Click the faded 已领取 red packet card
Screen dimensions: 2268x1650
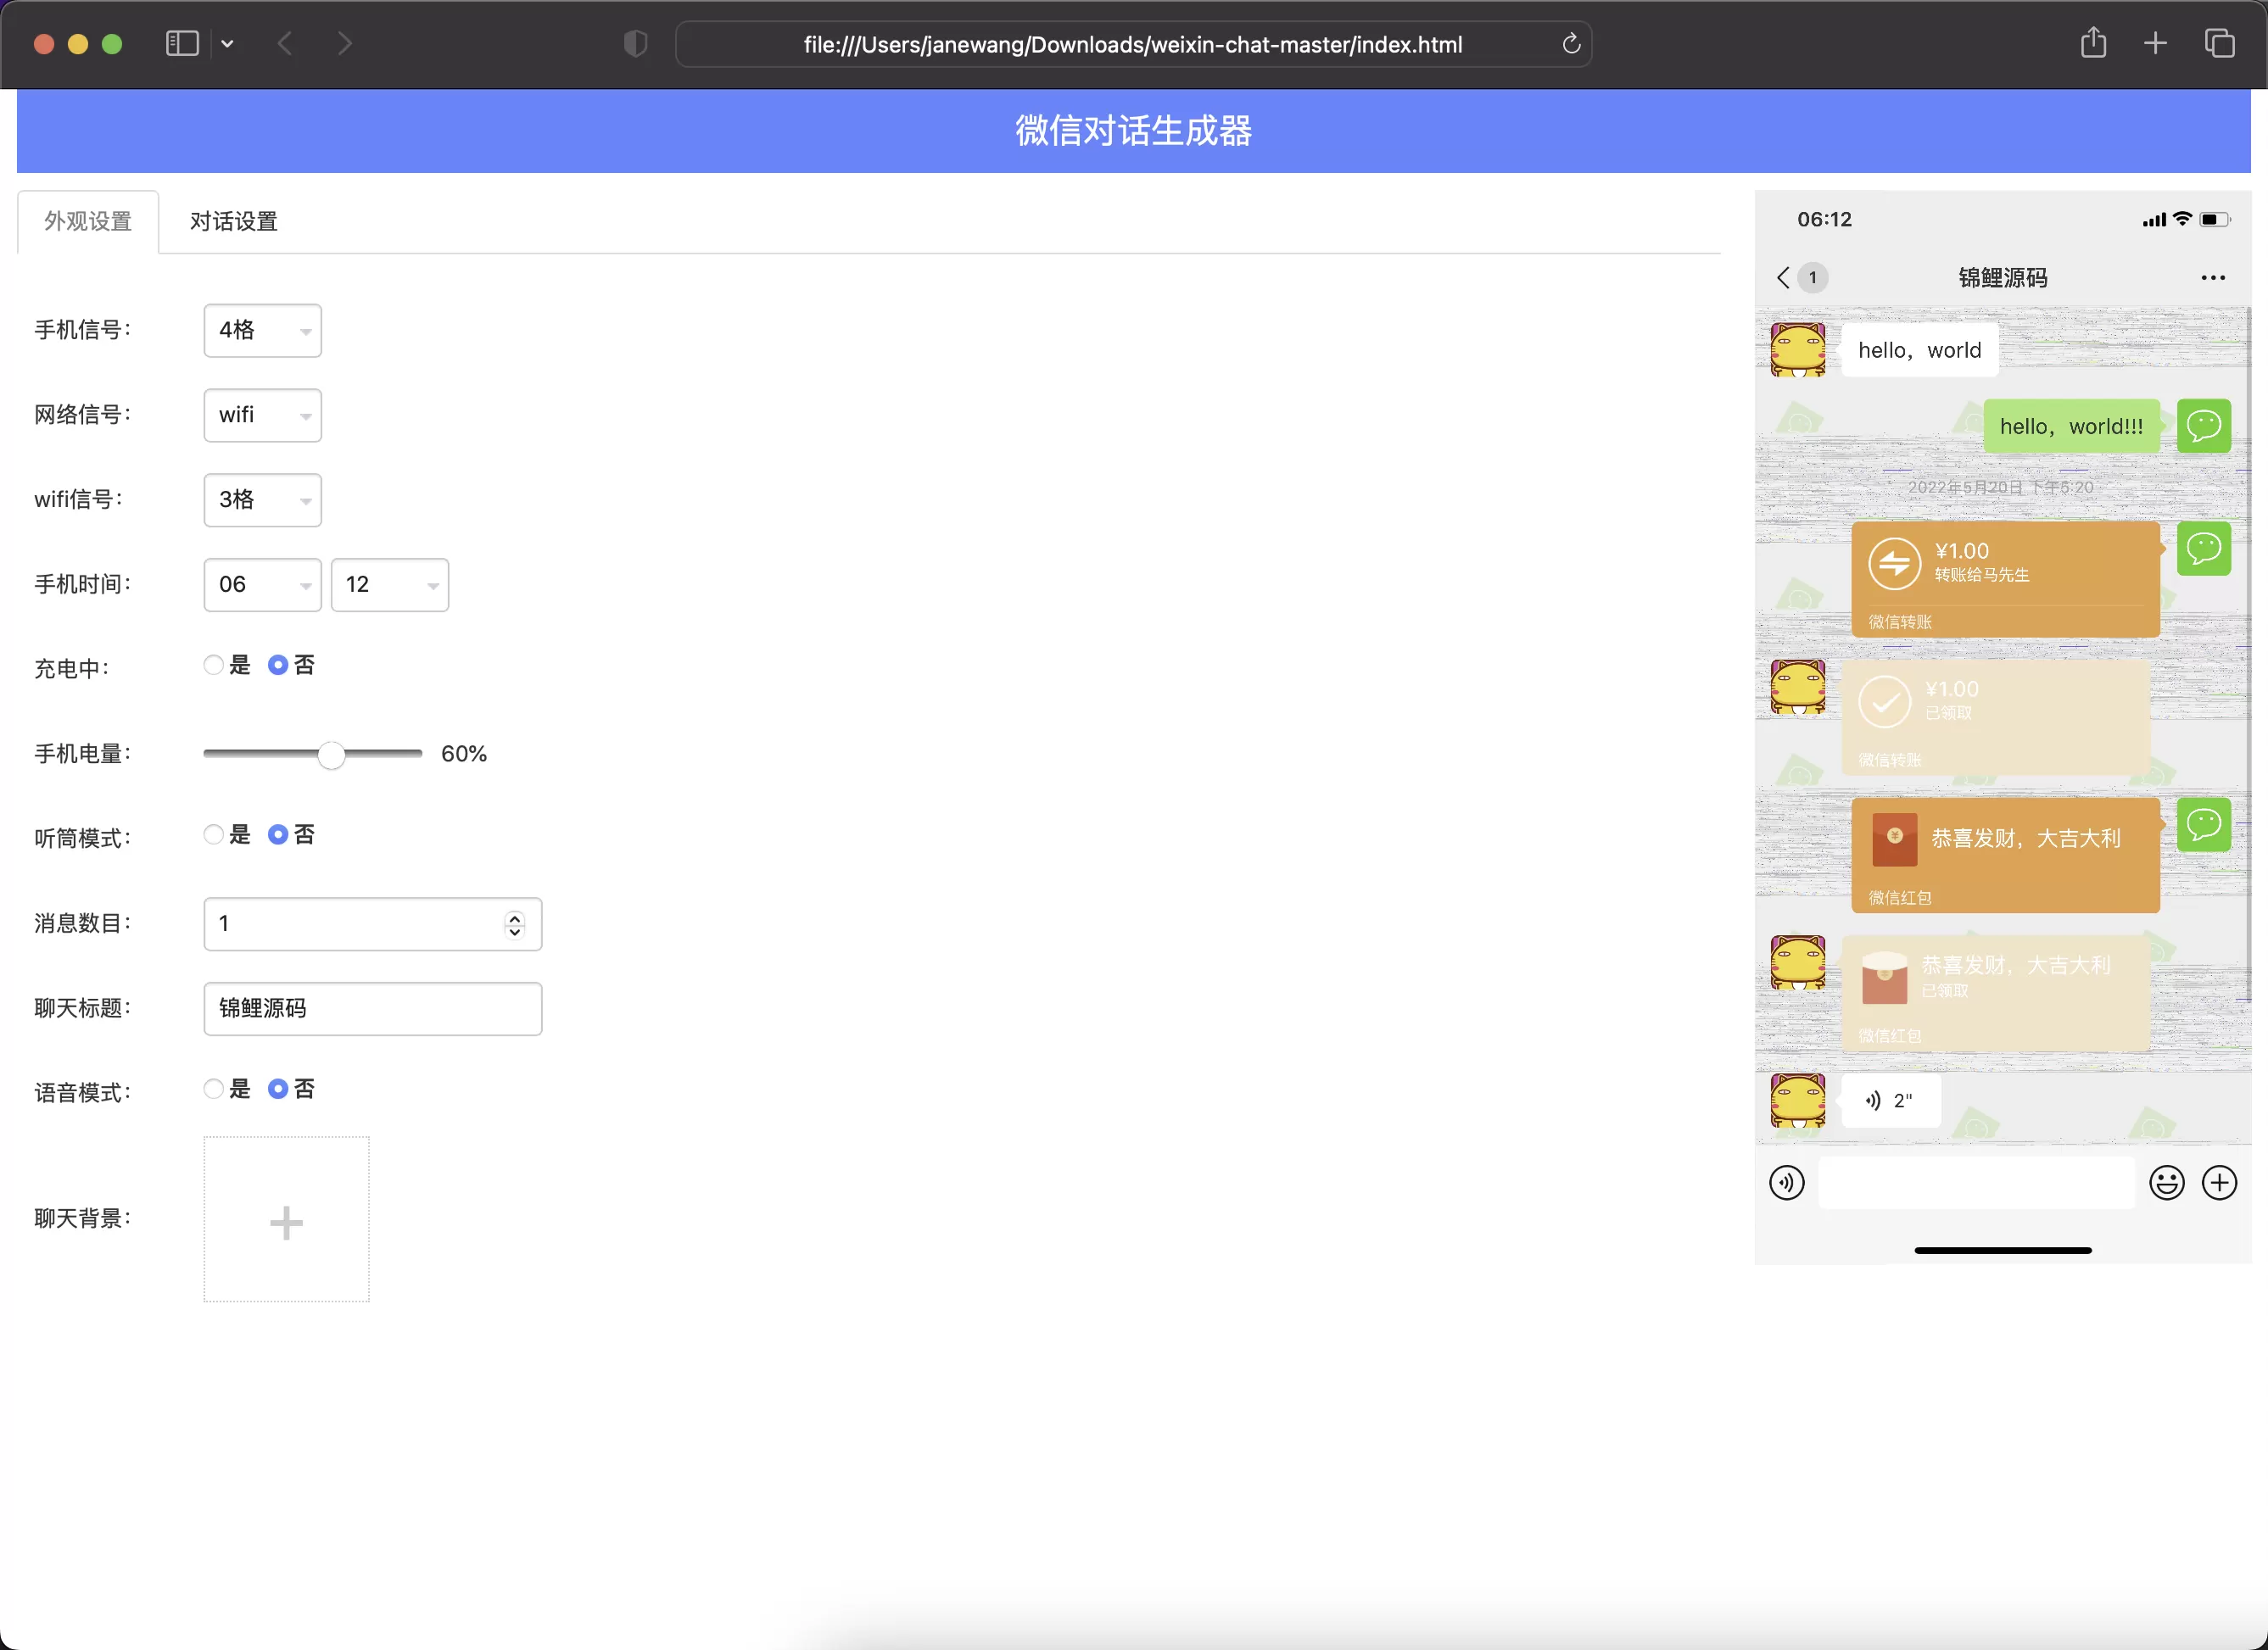pos(1995,994)
